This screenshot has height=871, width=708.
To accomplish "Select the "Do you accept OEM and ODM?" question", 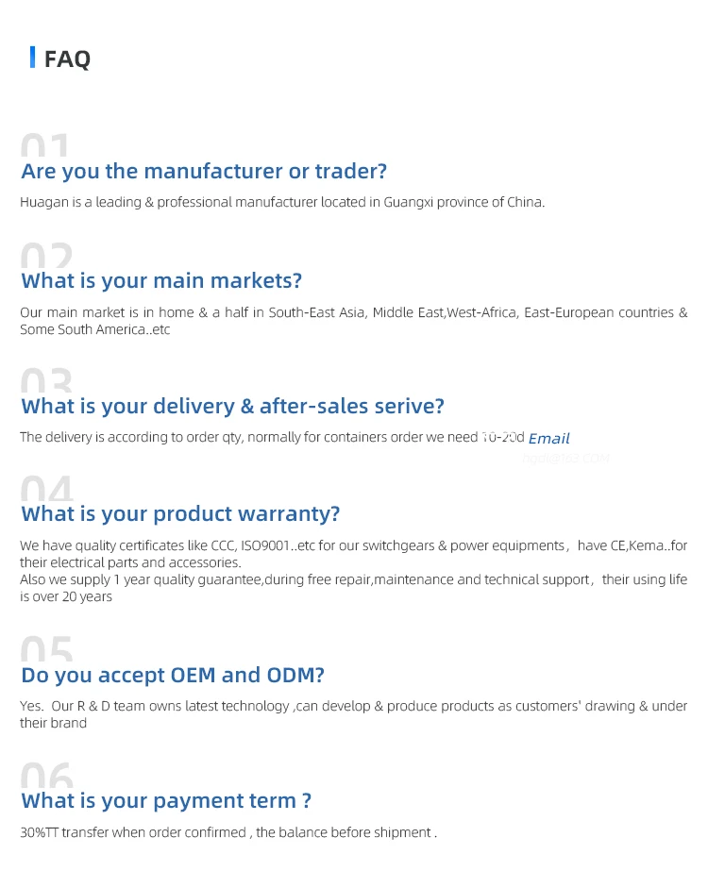I will coord(173,675).
